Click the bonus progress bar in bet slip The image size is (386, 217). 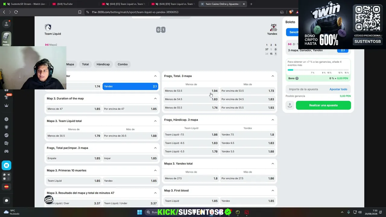tap(318, 70)
